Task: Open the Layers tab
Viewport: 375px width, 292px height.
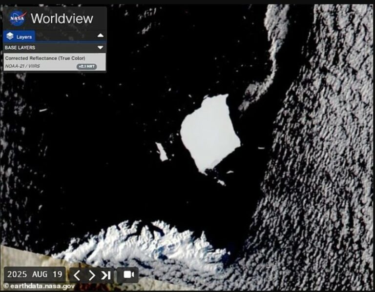Action: [x=20, y=37]
